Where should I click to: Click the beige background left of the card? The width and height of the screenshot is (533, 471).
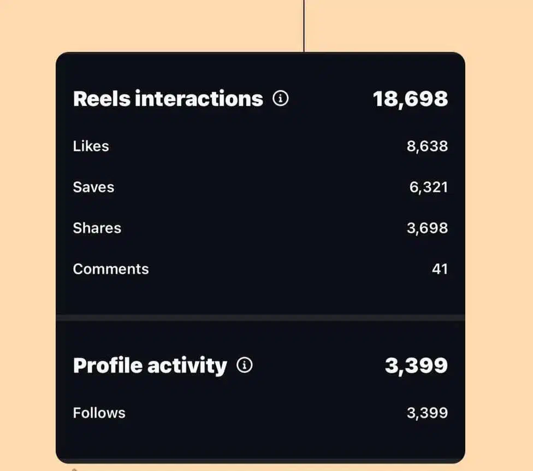(x=27, y=246)
